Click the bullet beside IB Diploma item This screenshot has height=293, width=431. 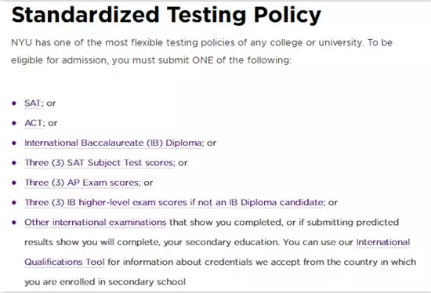[14, 143]
